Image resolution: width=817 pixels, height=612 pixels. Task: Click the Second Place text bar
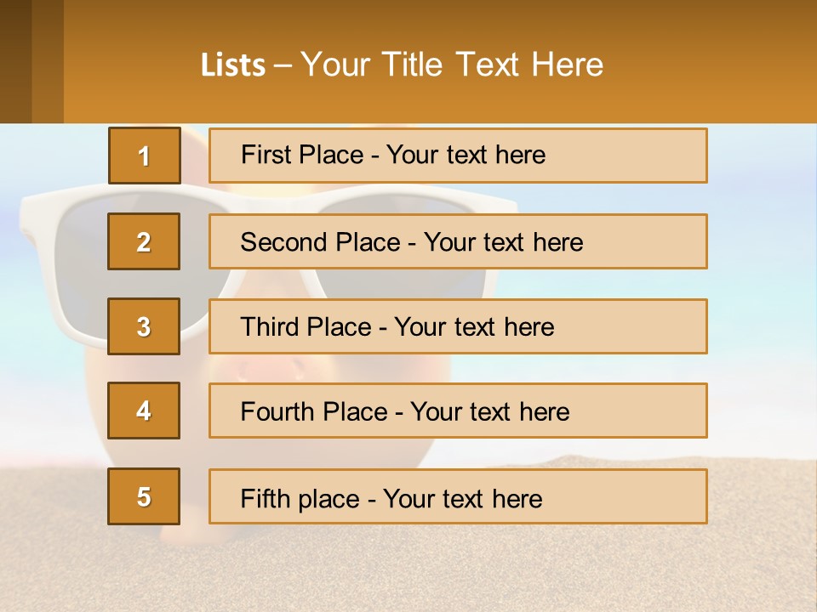(458, 241)
